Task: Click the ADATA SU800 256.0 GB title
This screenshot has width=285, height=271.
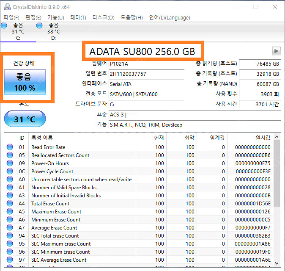Action: point(142,52)
